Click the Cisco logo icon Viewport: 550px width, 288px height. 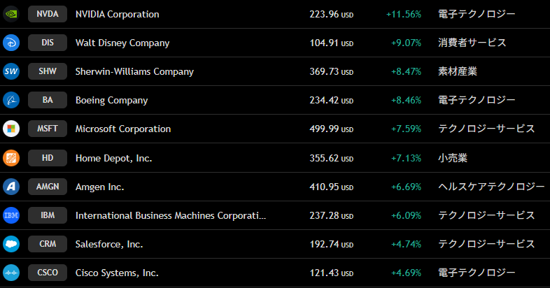[x=11, y=273]
